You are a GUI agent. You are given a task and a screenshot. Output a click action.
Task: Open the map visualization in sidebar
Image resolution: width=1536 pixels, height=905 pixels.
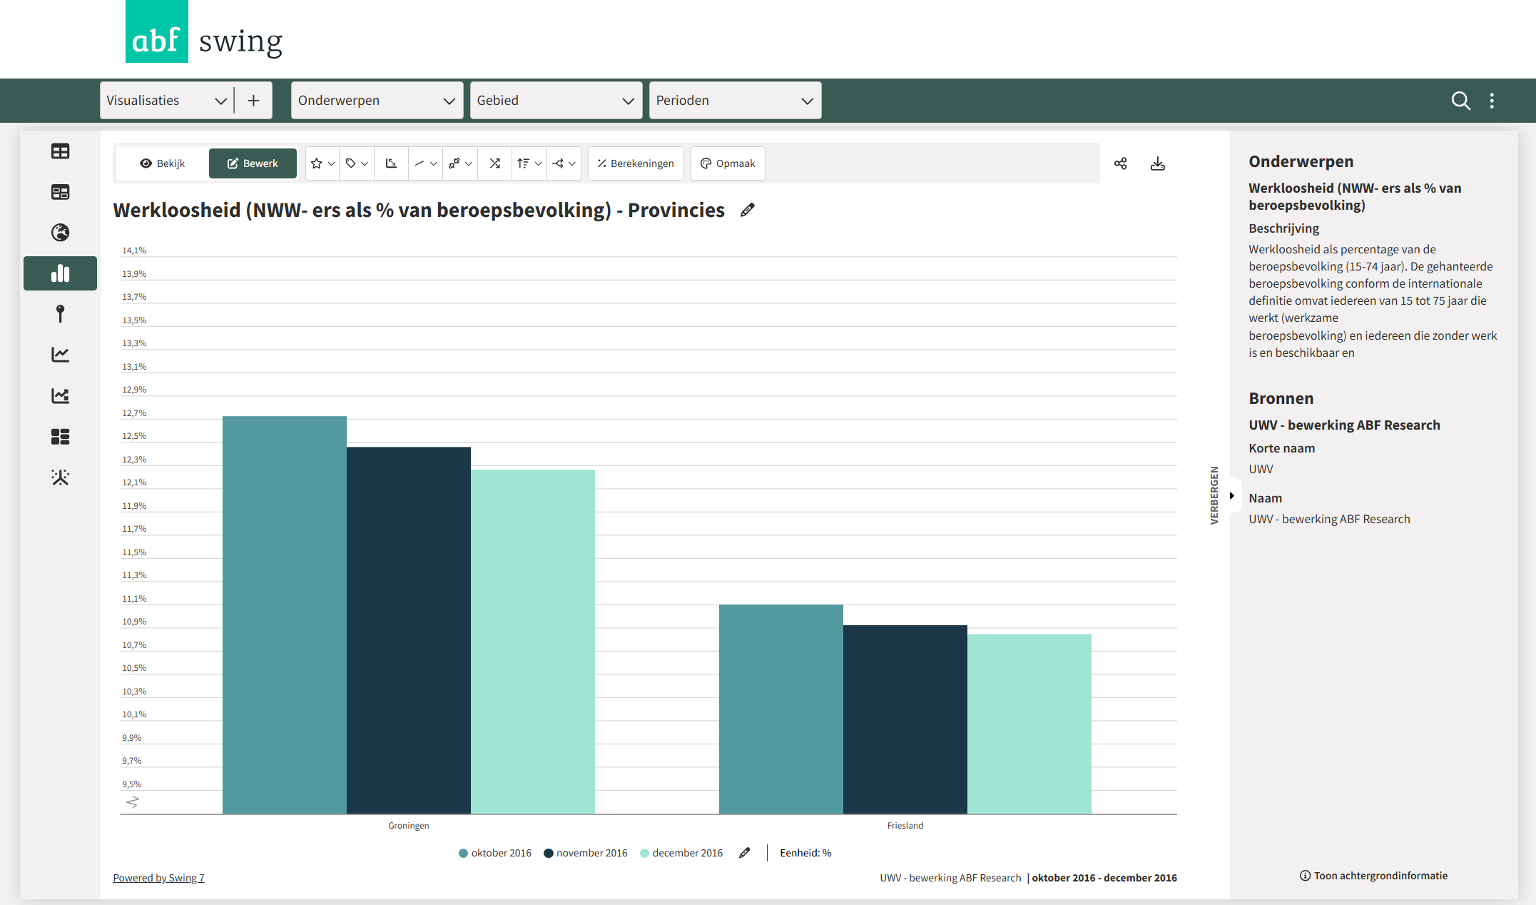60,233
